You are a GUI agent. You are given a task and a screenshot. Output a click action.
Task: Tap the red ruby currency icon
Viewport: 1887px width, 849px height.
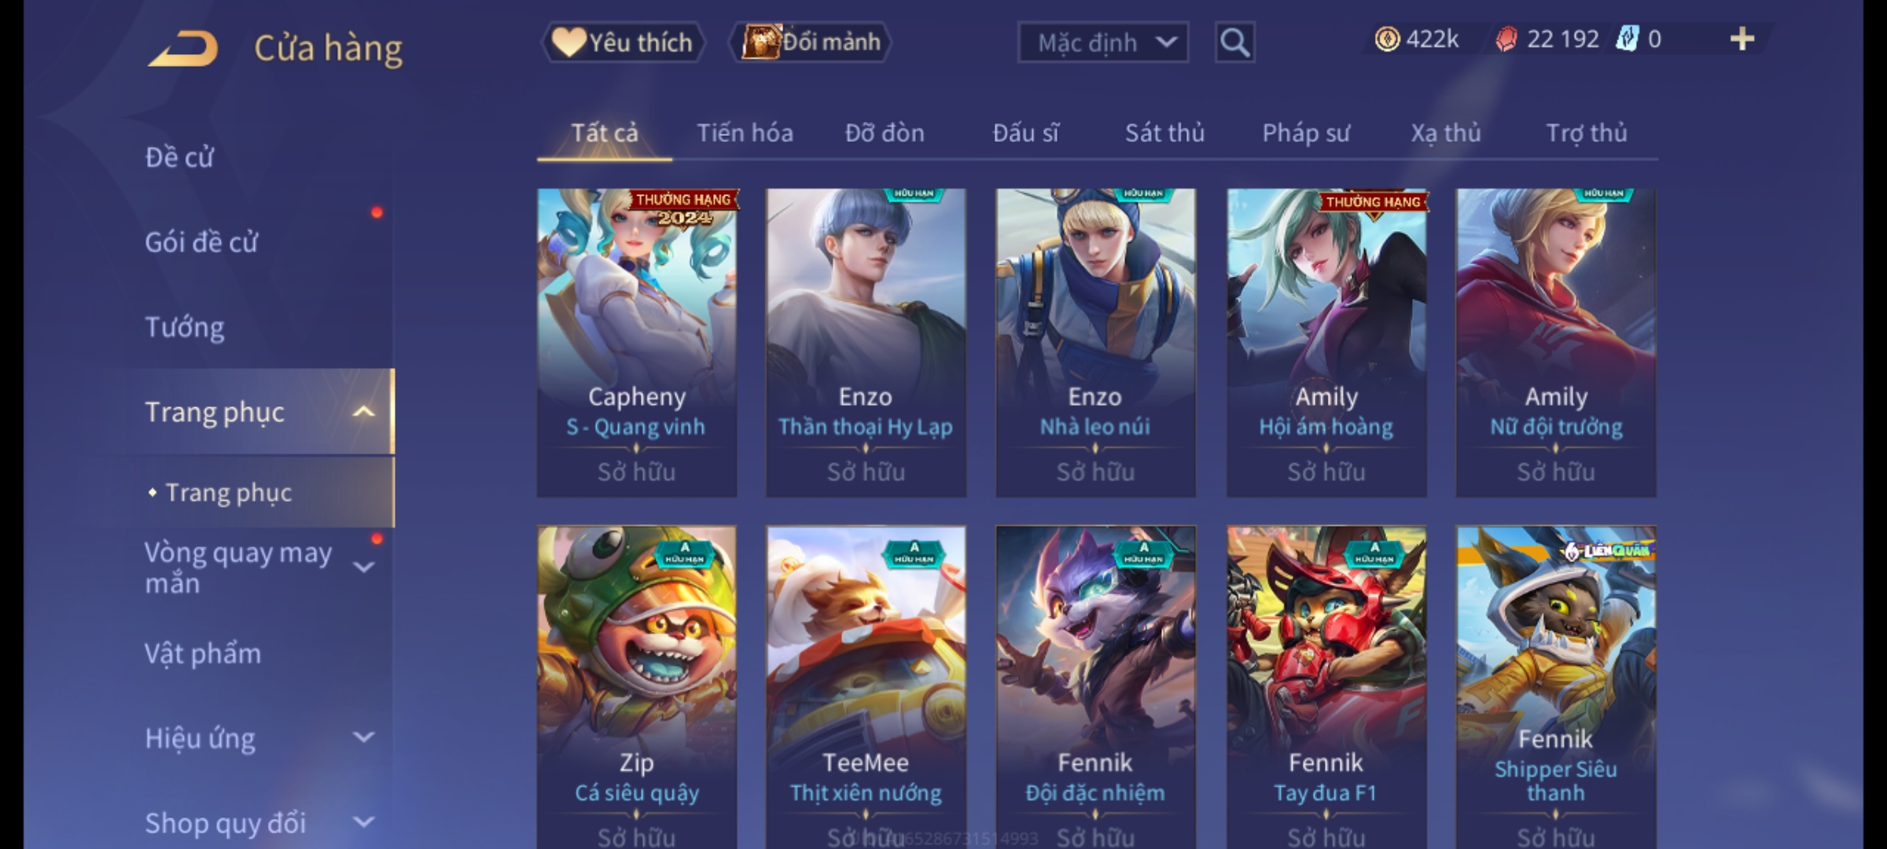point(1506,39)
